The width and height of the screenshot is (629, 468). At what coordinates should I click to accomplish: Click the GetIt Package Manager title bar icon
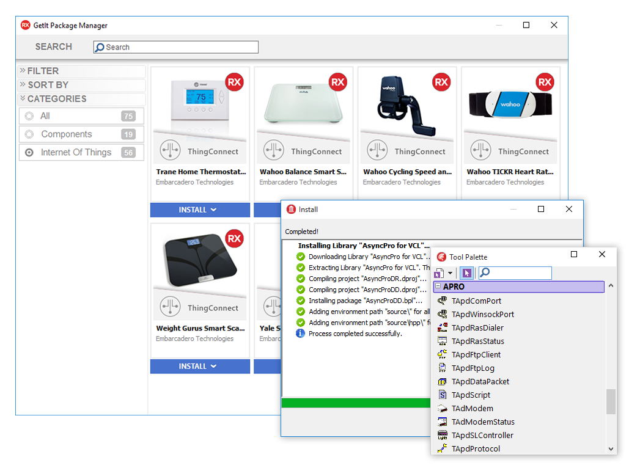click(25, 25)
